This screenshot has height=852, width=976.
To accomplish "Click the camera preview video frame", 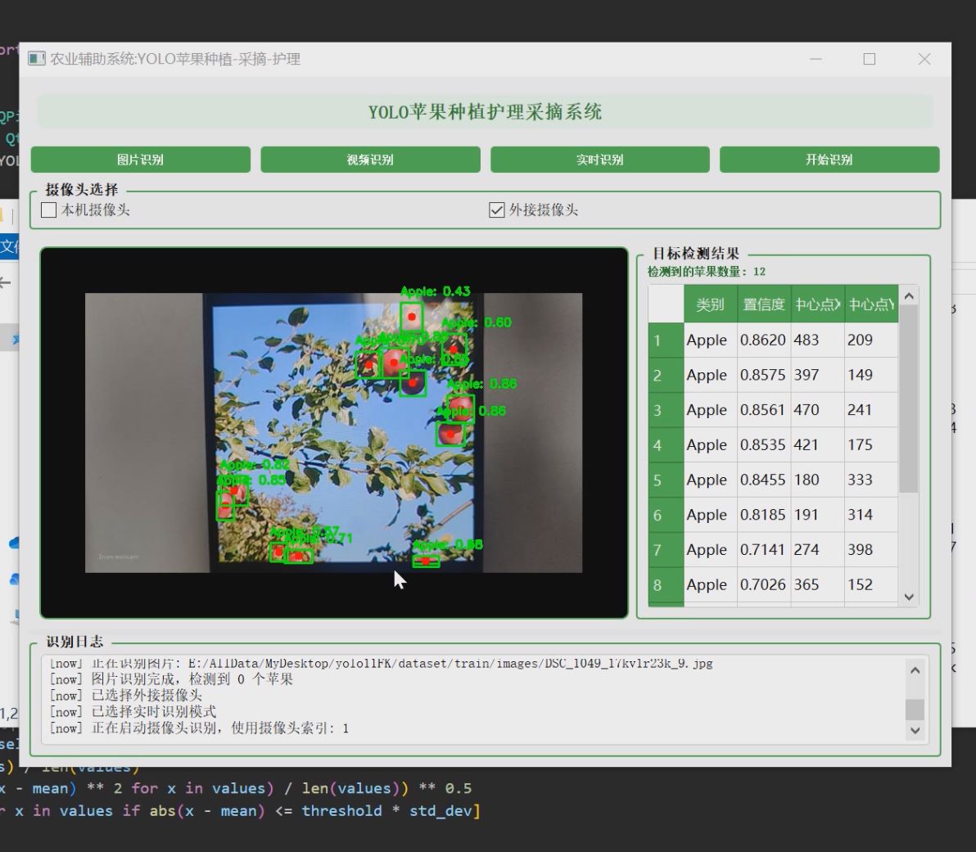I will 333,432.
